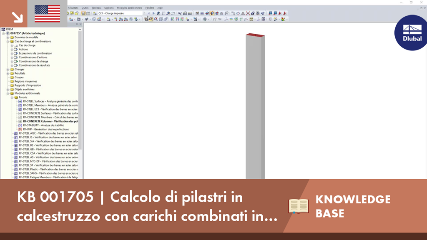427x240 pixels.
Task: Click the red X icon in the top toolbar
Action: (248, 13)
